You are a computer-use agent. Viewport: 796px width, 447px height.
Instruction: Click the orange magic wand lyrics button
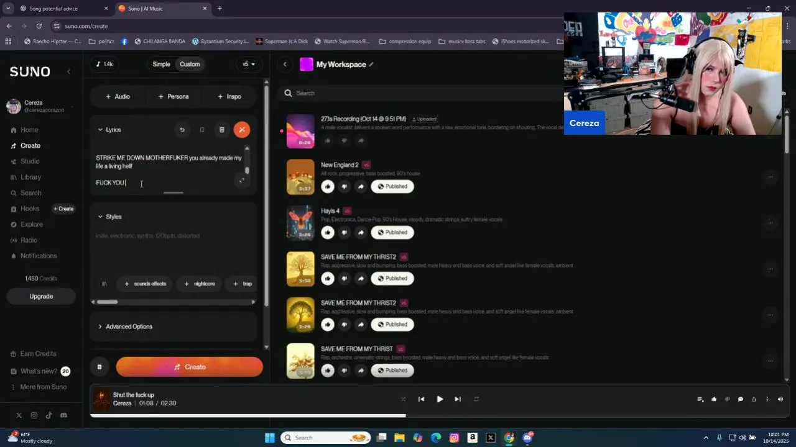(242, 130)
